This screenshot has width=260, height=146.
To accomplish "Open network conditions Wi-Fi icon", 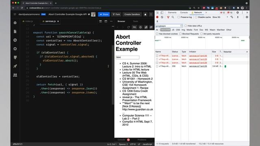I will pyautogui.click(x=232, y=17).
